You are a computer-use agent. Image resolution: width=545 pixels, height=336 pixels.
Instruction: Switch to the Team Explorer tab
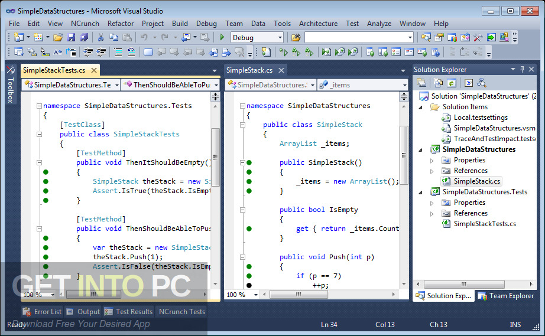pos(506,296)
